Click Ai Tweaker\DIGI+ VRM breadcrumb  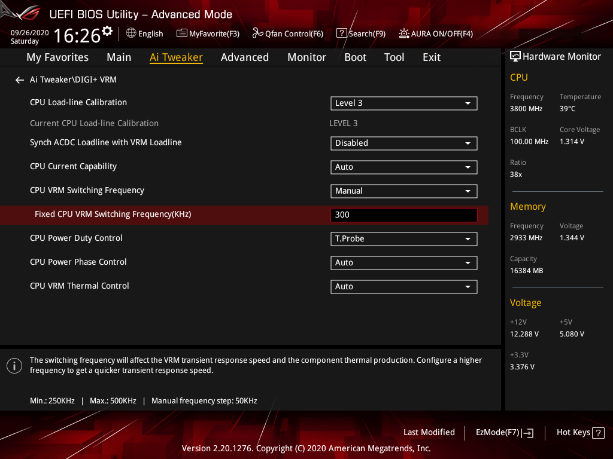point(73,79)
